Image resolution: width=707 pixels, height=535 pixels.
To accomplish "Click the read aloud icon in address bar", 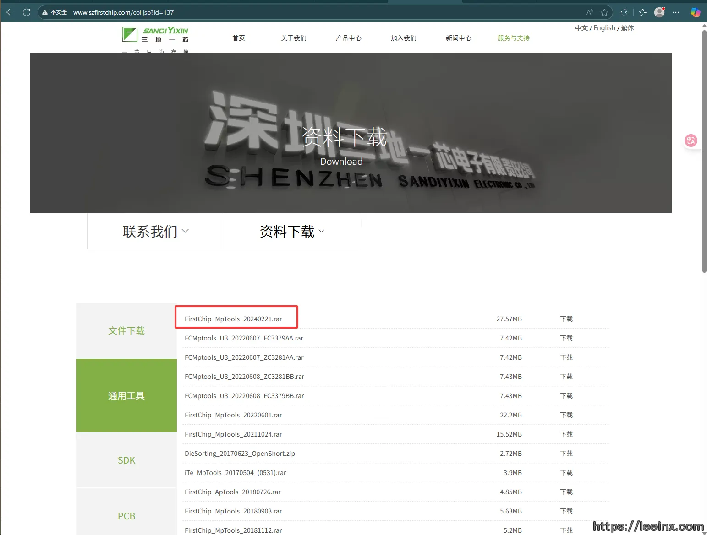I will point(590,12).
